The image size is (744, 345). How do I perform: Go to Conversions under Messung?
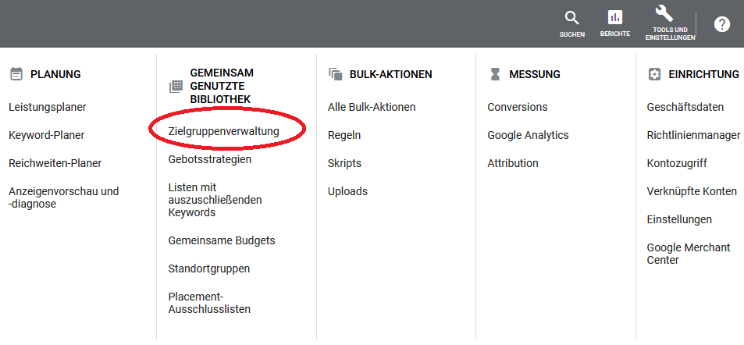tap(517, 107)
